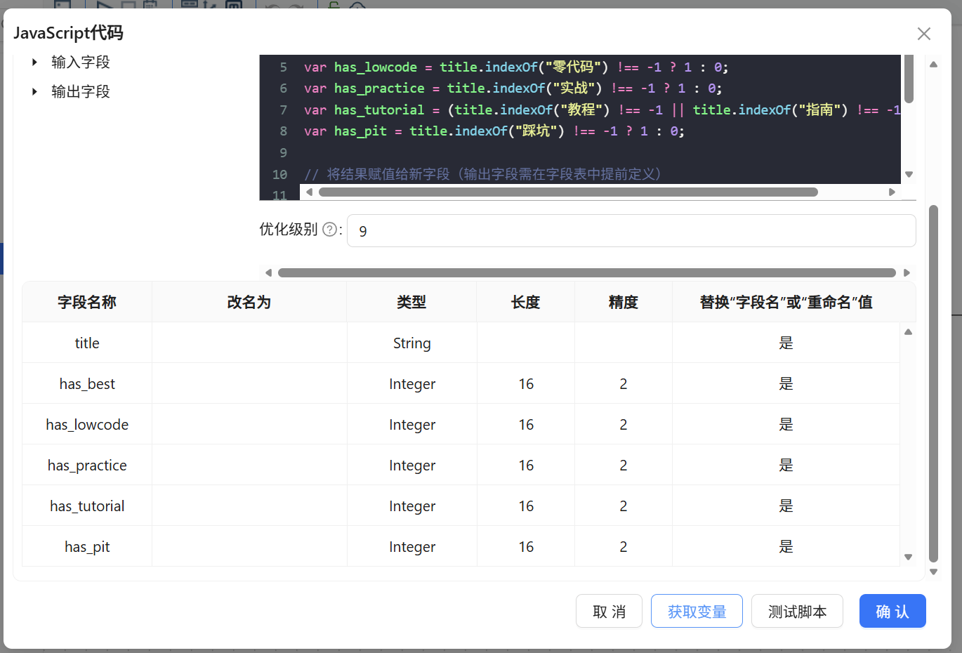Click the 改名为 column header
Screen dimensions: 962x653
point(249,302)
